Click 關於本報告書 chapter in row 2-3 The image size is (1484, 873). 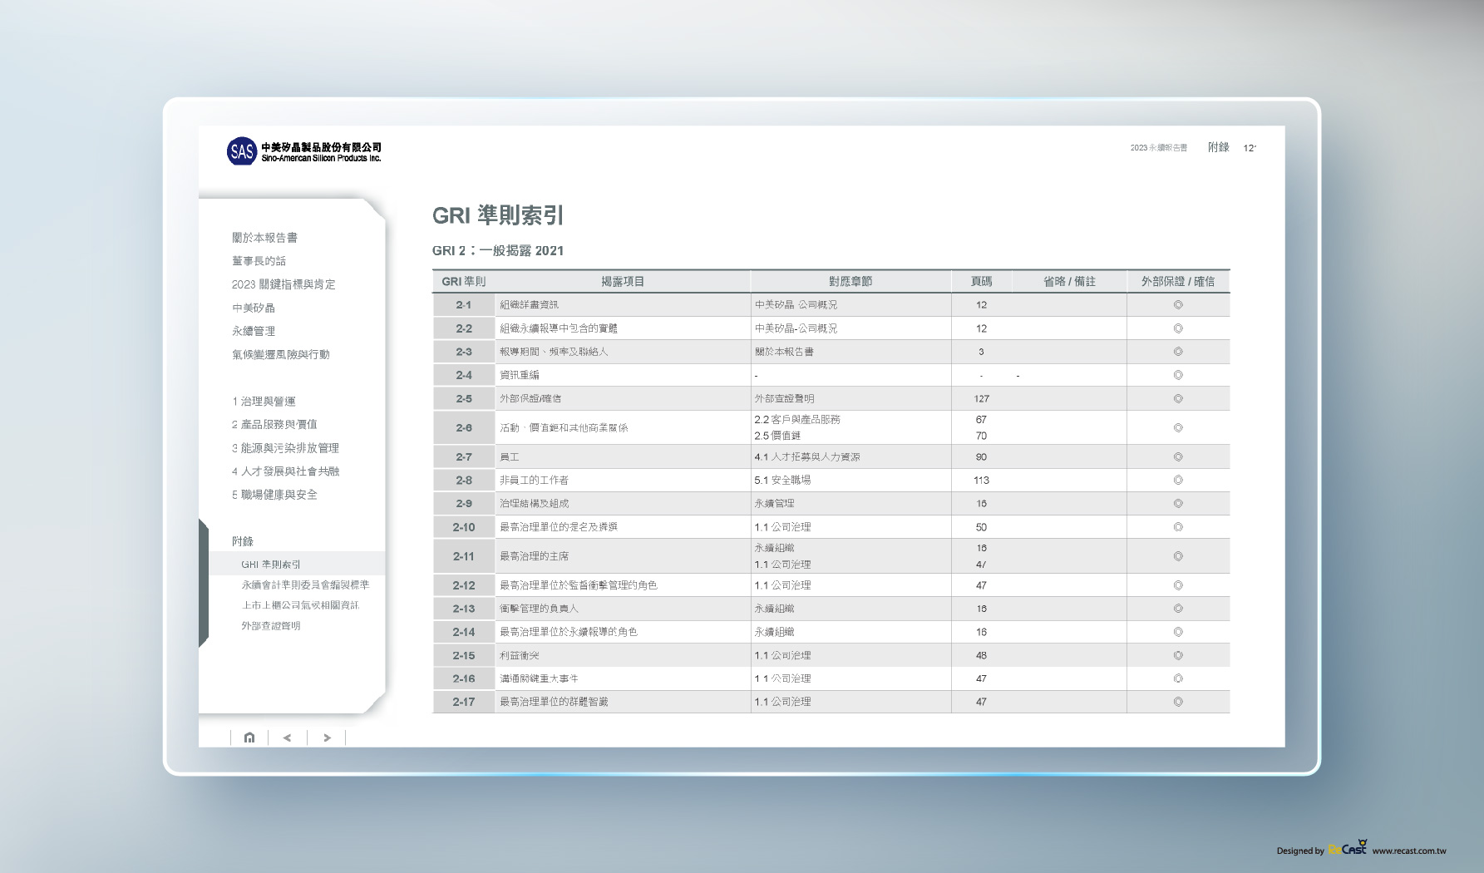click(x=784, y=352)
